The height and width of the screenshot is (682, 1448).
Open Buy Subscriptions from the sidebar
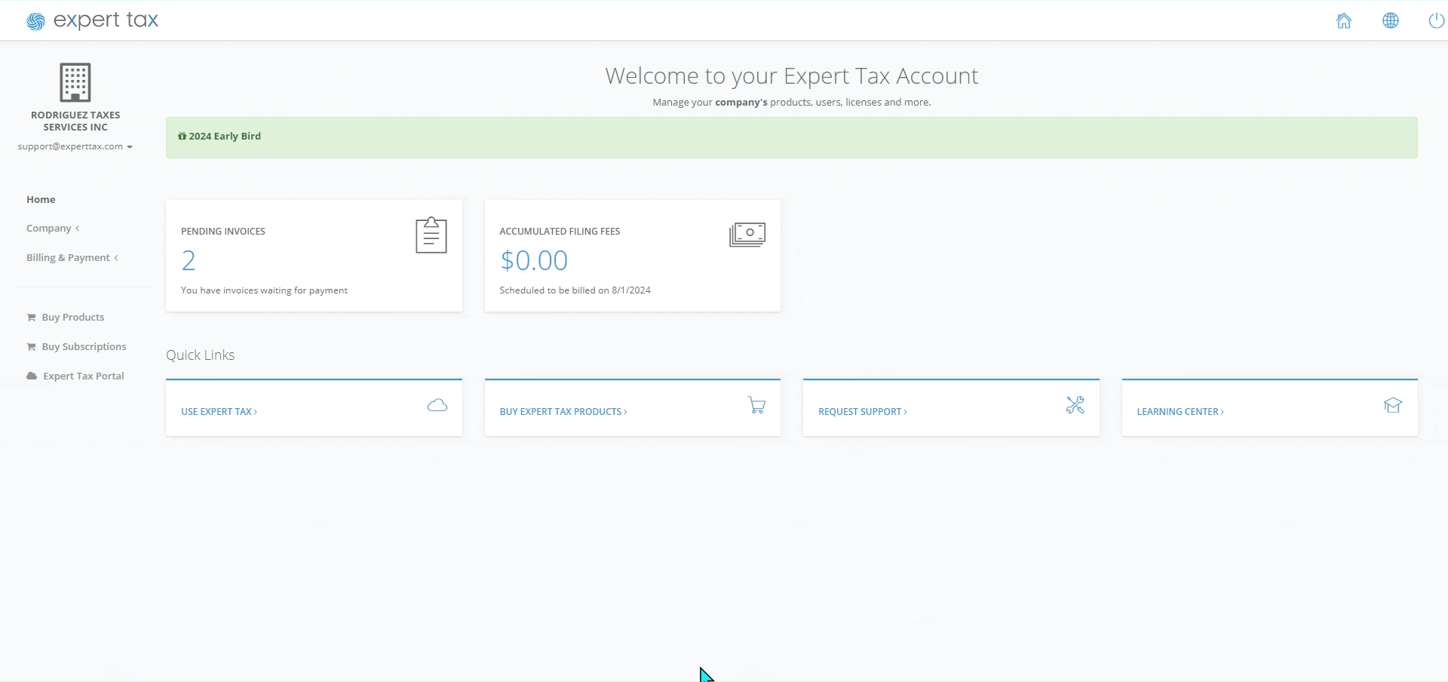83,346
